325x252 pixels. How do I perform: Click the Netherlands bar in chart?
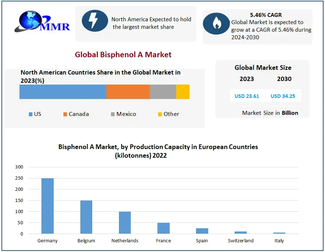point(125,222)
